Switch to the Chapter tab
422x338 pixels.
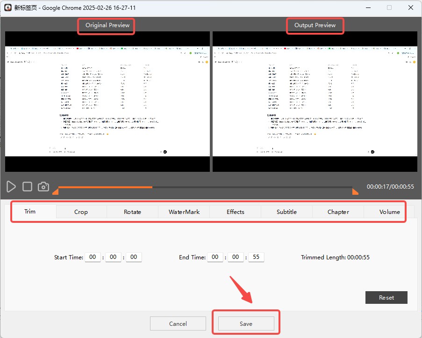point(338,212)
